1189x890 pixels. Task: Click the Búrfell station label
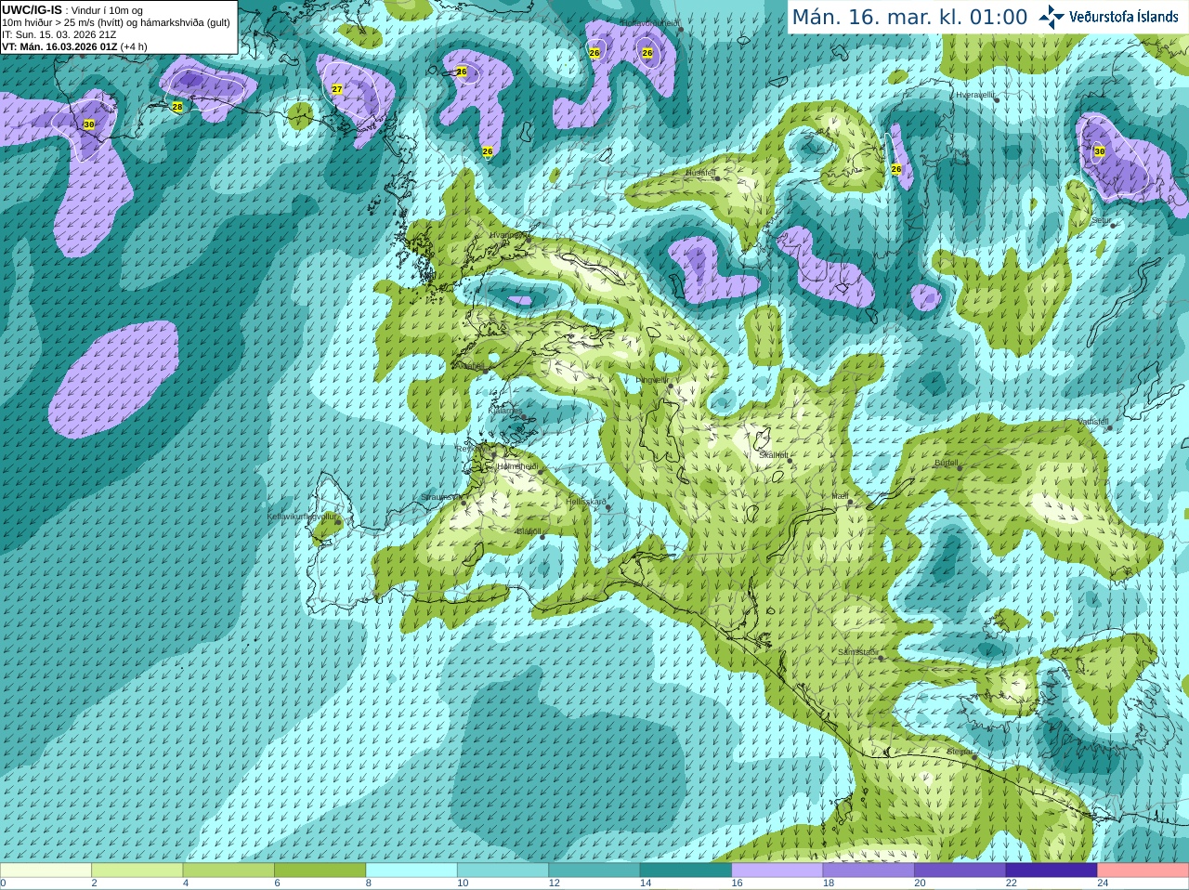point(946,462)
